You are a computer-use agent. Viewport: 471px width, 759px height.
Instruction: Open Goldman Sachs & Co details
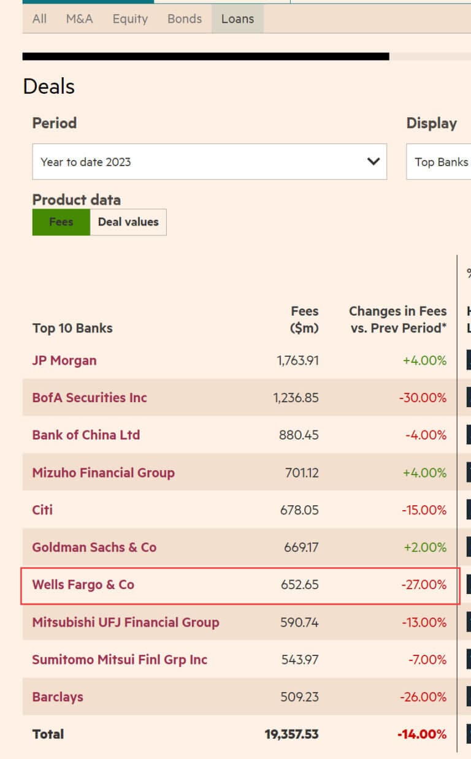(94, 547)
